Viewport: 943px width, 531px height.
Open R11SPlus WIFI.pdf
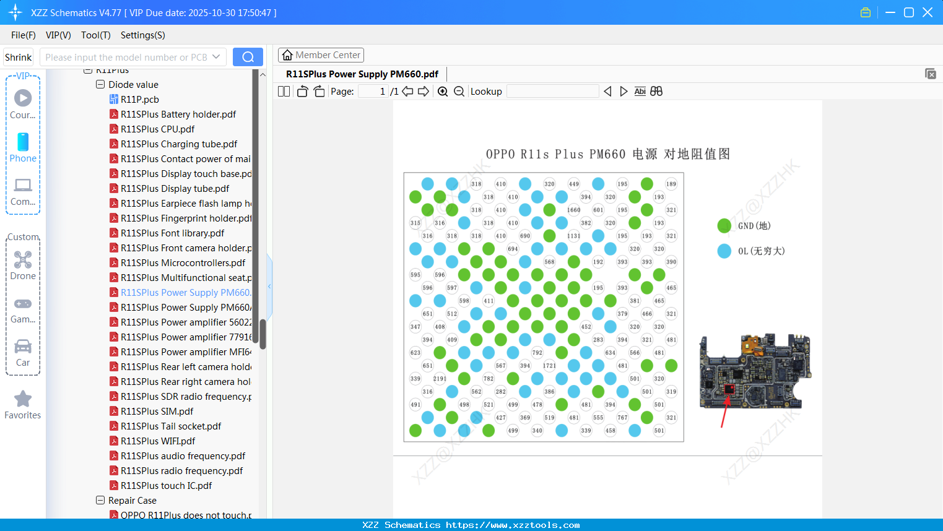pyautogui.click(x=158, y=441)
